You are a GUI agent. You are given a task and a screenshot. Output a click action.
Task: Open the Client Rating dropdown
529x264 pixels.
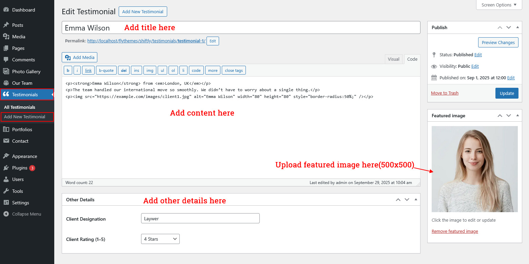pos(160,239)
